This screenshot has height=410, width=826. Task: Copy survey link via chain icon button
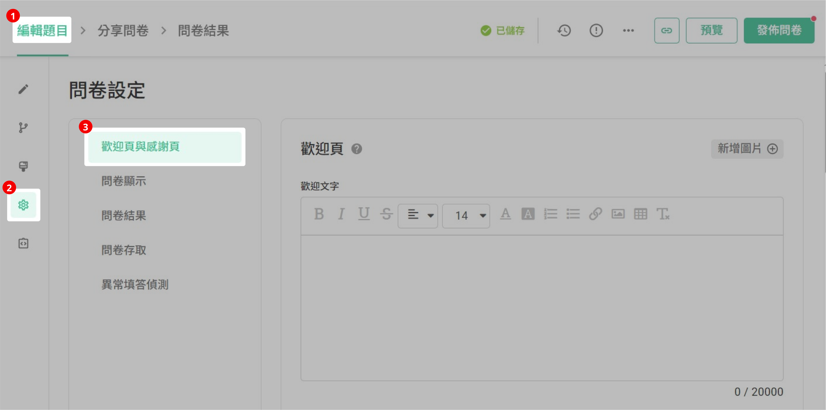click(x=667, y=31)
